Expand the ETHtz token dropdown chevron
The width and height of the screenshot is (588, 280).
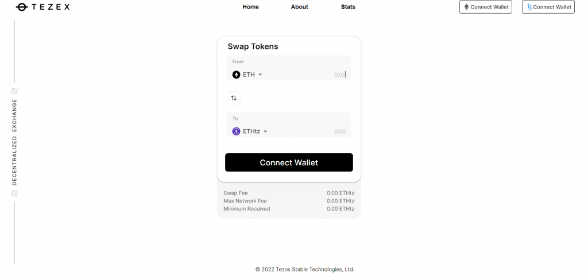[265, 131]
